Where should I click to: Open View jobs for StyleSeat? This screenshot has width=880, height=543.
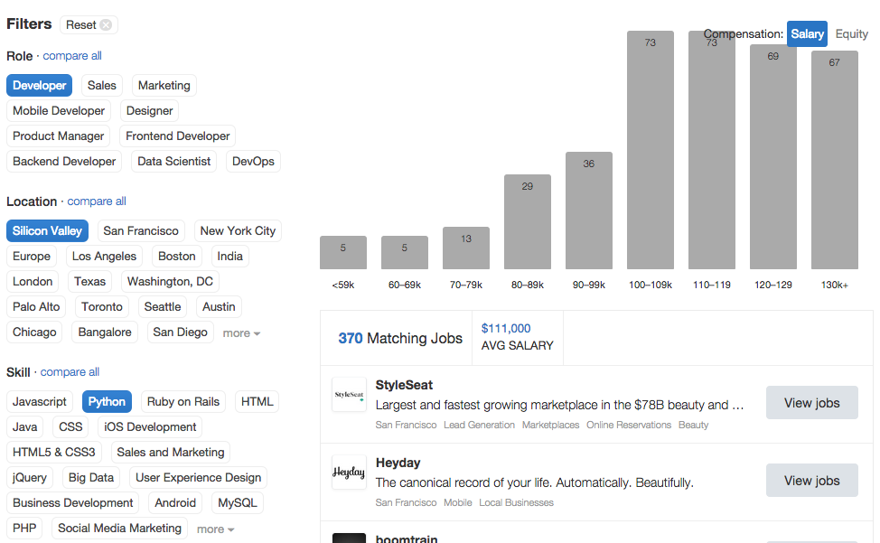coord(811,403)
